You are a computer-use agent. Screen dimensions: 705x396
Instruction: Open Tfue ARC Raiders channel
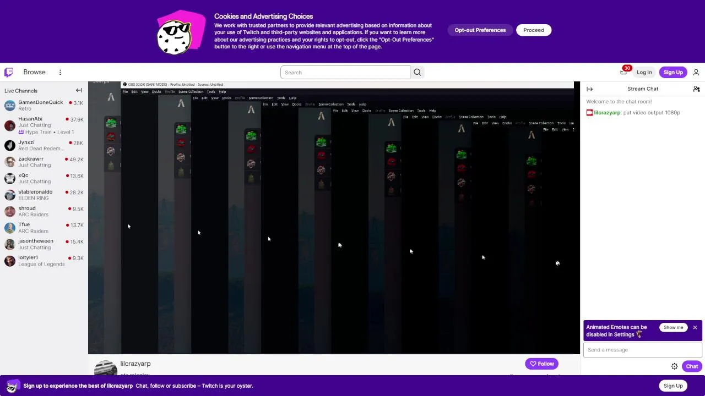click(x=44, y=228)
